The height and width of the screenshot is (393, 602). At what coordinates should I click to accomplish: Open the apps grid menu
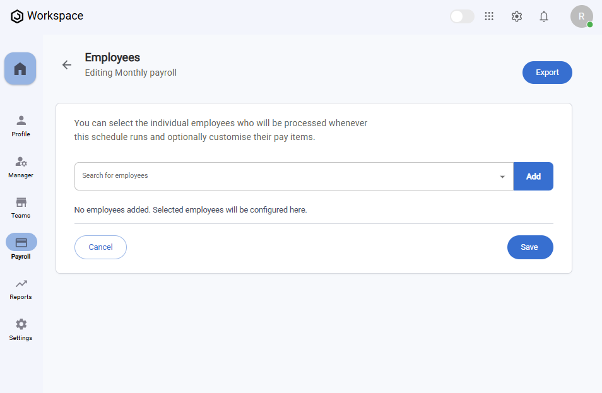[489, 16]
